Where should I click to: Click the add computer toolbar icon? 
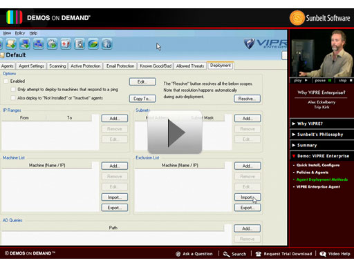click(25, 43)
